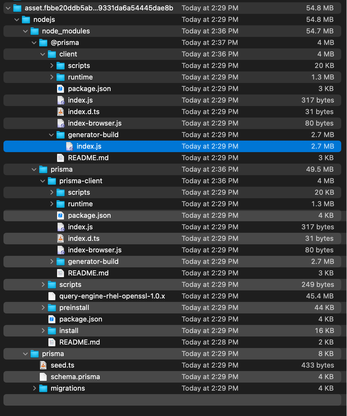
Task: Select the scripts folder sized 249 bytes
Action: tap(70, 285)
